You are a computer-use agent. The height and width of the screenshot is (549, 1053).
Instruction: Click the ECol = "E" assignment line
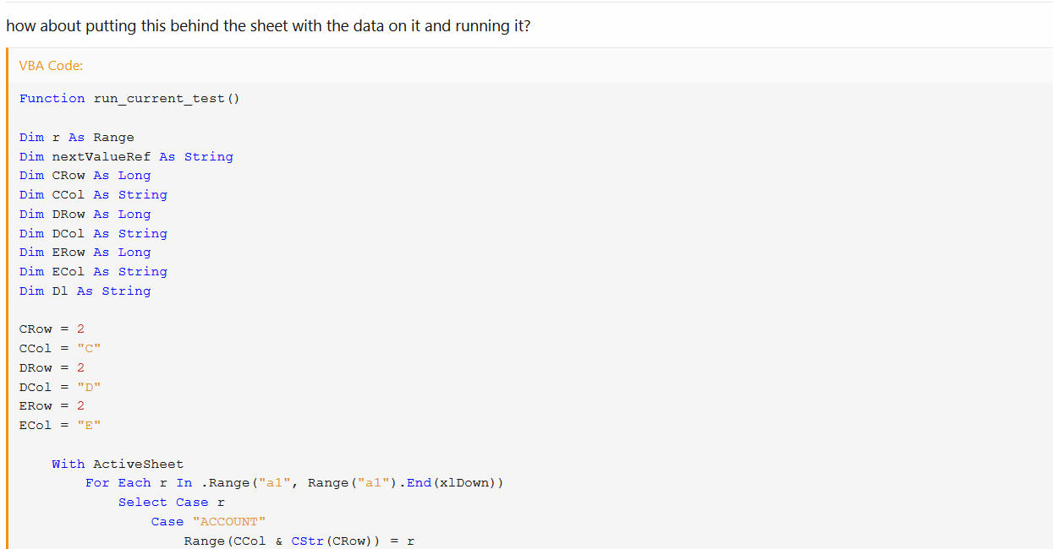[x=60, y=426]
